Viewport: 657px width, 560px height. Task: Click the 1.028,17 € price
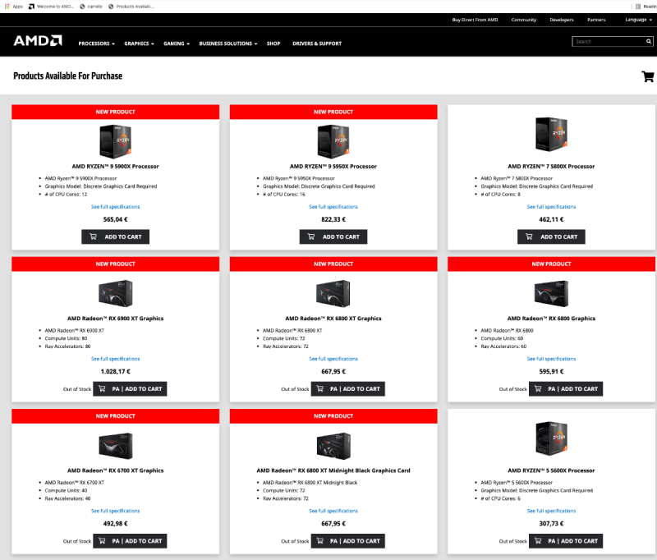coord(115,371)
